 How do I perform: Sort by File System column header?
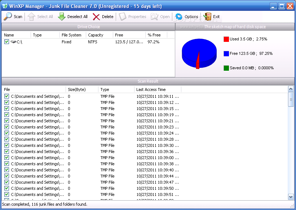coord(73,35)
